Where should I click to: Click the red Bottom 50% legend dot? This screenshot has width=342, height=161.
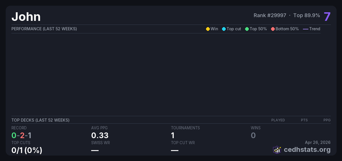pyautogui.click(x=273, y=29)
